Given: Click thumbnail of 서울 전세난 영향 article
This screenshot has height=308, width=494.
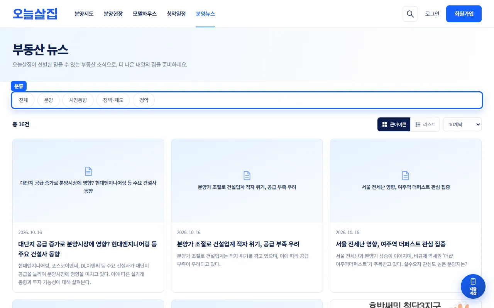Looking at the screenshot, I should point(406,181).
